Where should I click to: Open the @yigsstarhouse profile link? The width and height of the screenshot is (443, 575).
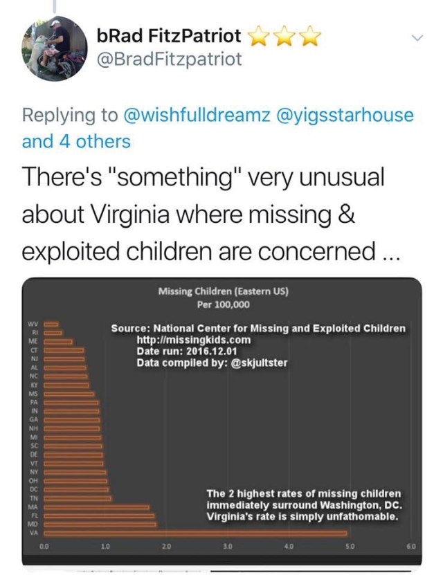click(x=346, y=115)
